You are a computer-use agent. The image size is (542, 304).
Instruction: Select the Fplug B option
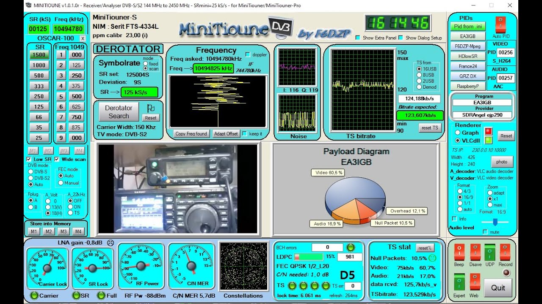[x=30, y=207]
